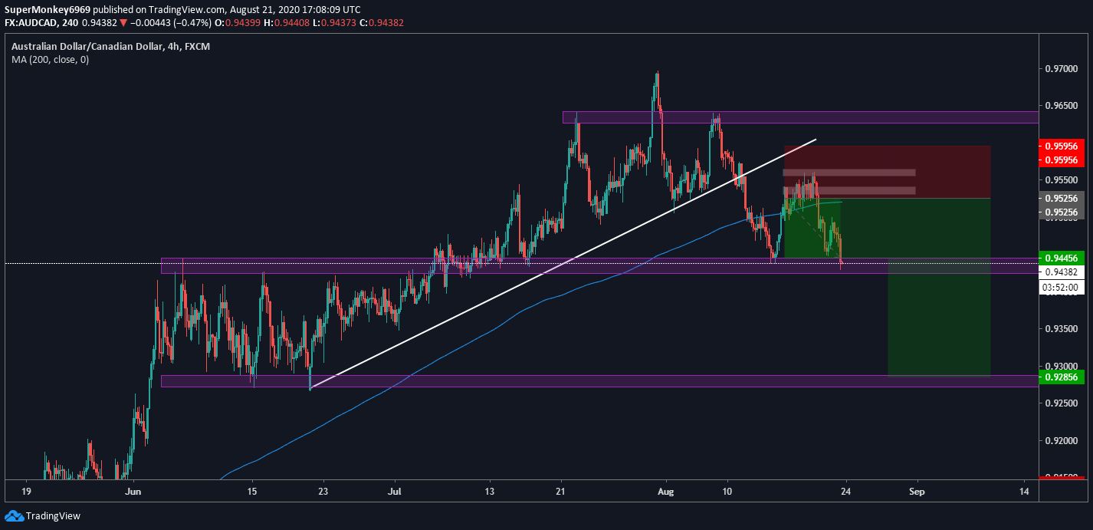Click the 03:52:00 candle countdown timer
The image size is (1093, 530).
(1061, 288)
